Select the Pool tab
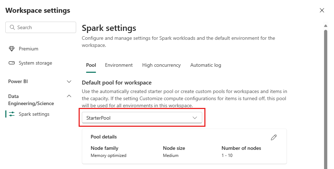The image size is (334, 169). coord(91,65)
